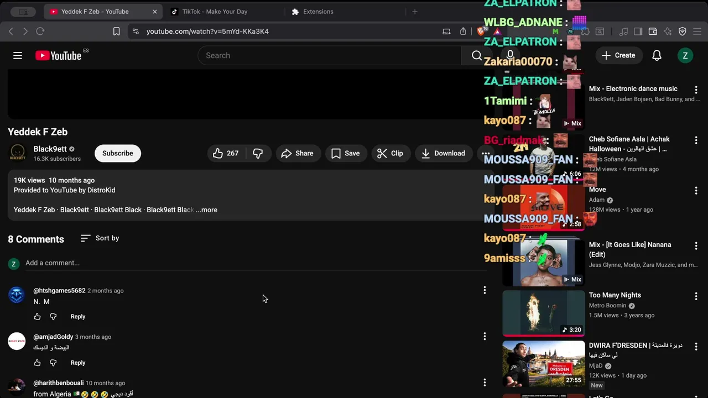Close the Yeddek F Zeb YouTube tab
This screenshot has height=398, width=708.
(155, 12)
